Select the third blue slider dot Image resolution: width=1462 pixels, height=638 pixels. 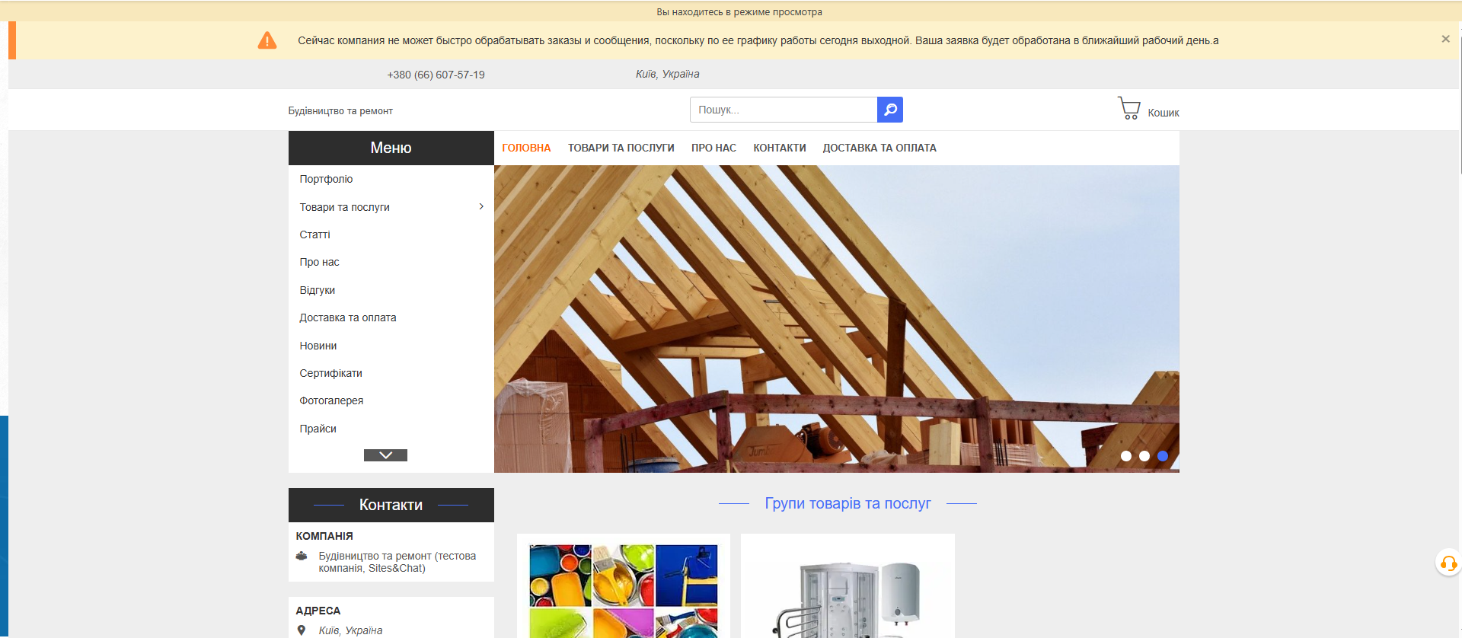[x=1162, y=456]
